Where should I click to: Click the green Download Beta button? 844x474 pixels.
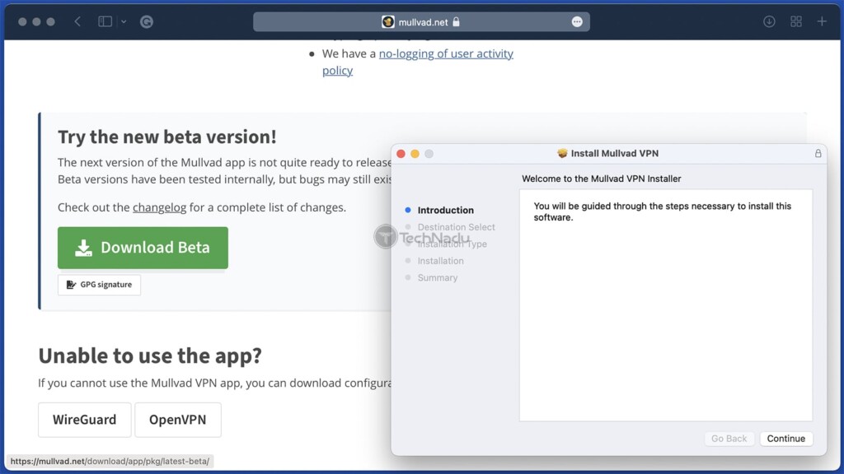tap(143, 248)
